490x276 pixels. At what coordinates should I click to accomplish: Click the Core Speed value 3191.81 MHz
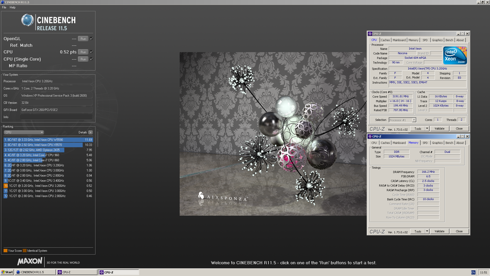tap(401, 97)
